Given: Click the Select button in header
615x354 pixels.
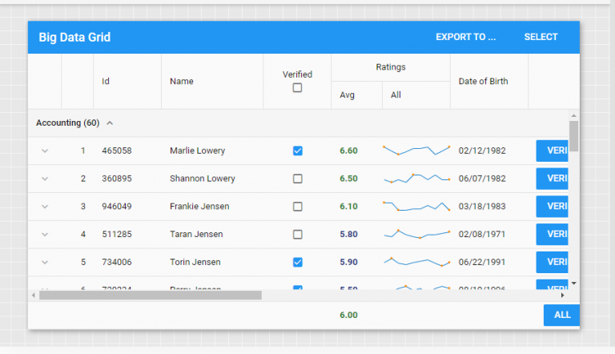Looking at the screenshot, I should tap(541, 37).
